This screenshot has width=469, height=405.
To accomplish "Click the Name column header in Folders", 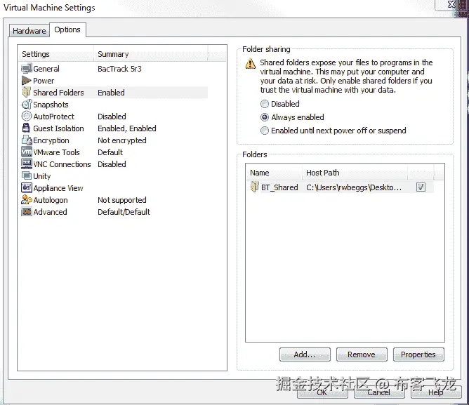I will point(274,173).
